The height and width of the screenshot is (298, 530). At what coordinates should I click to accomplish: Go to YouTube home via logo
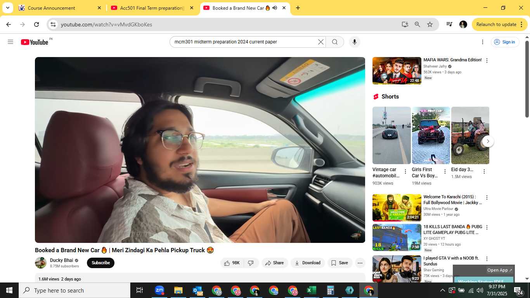point(35,42)
